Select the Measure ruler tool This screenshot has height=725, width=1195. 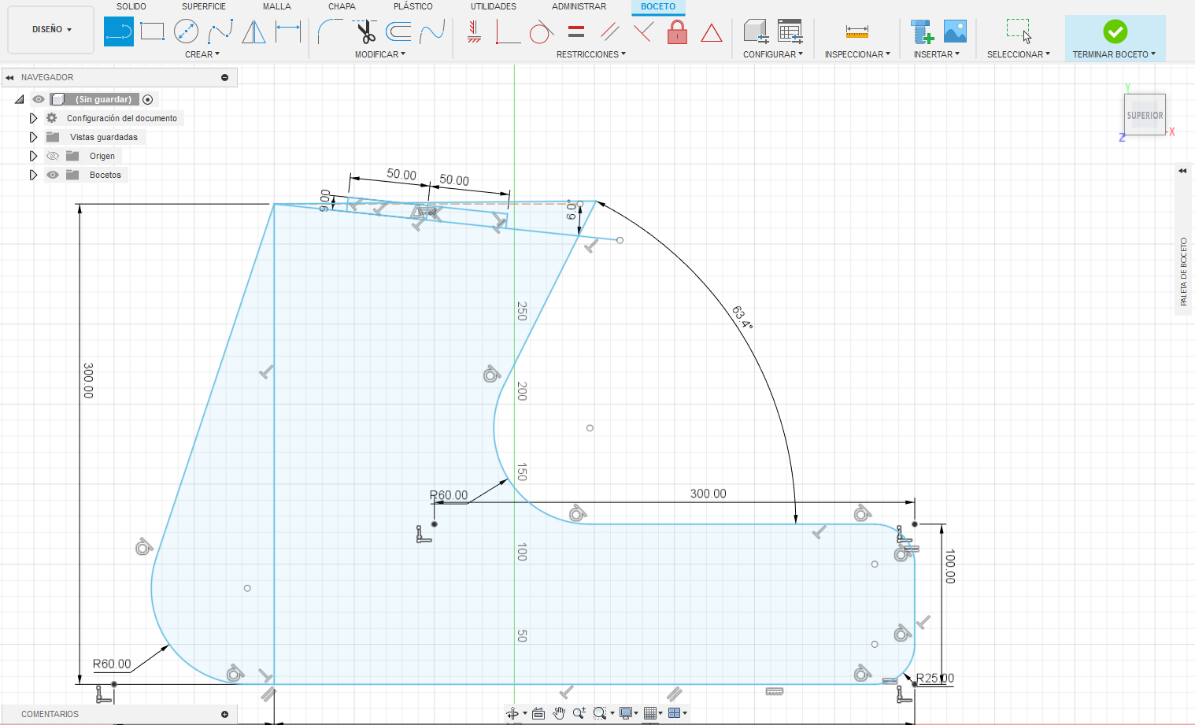tap(857, 31)
